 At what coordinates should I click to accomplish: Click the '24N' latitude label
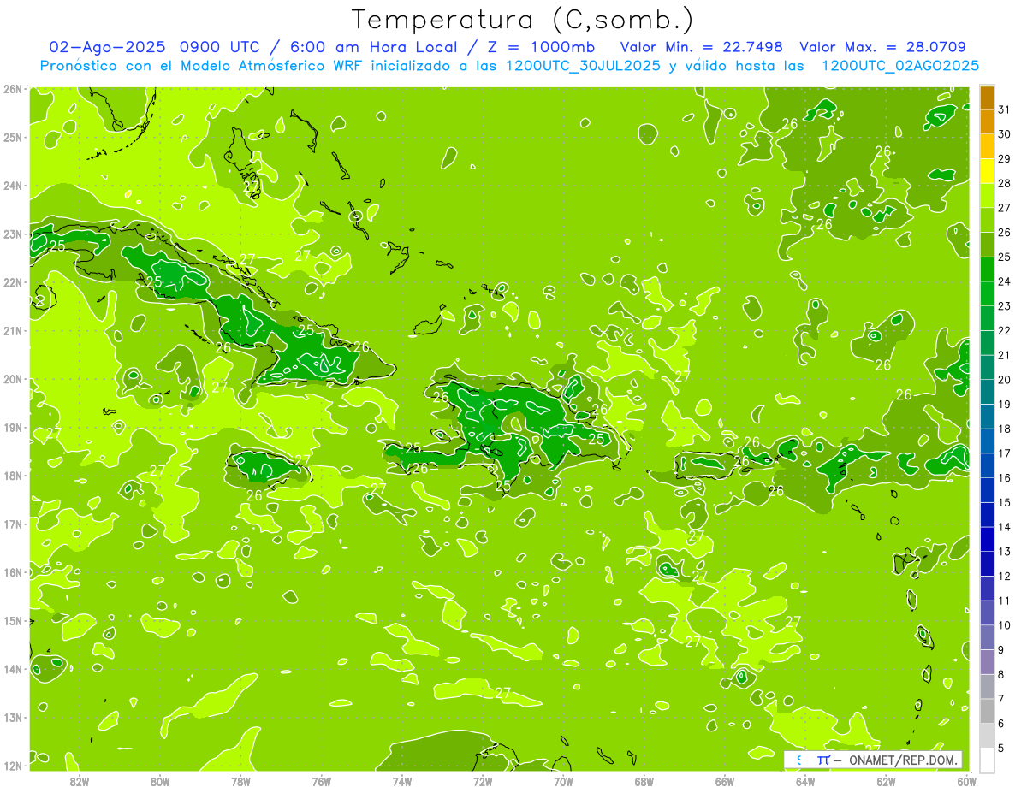pyautogui.click(x=13, y=186)
